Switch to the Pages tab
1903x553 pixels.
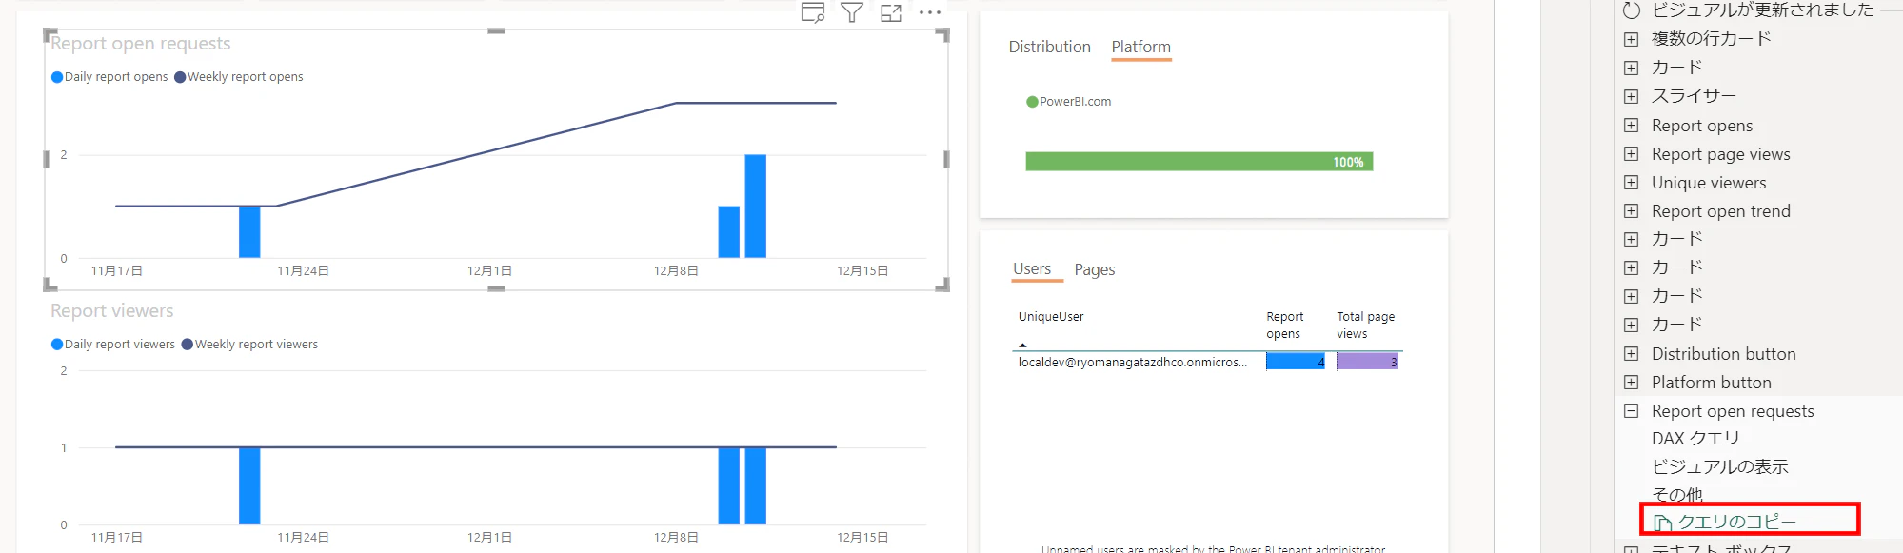tap(1095, 270)
